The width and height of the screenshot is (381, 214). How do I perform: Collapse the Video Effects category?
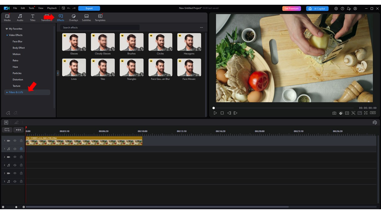point(7,35)
